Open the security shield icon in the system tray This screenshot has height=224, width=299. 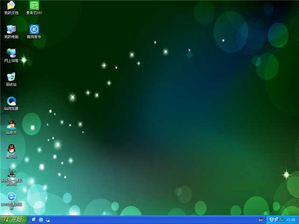click(x=271, y=219)
